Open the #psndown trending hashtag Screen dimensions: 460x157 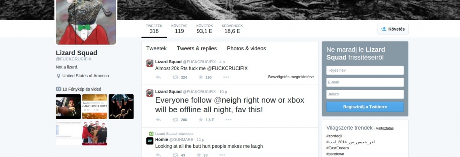335,154
